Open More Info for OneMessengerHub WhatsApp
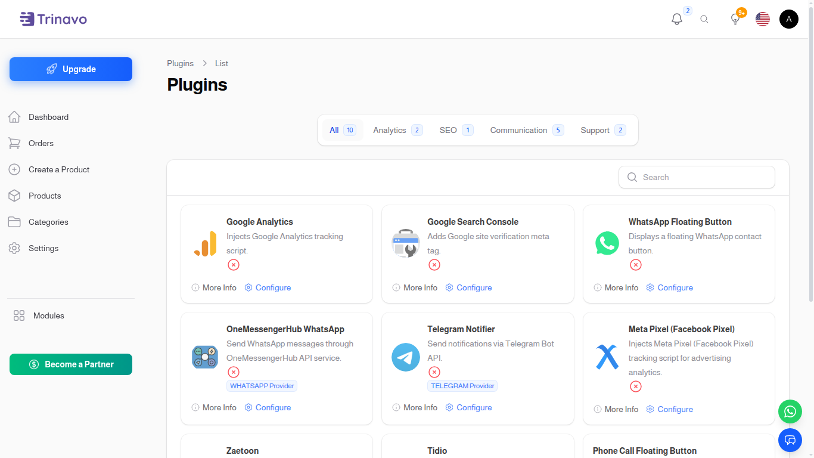This screenshot has height=458, width=814. [x=214, y=407]
